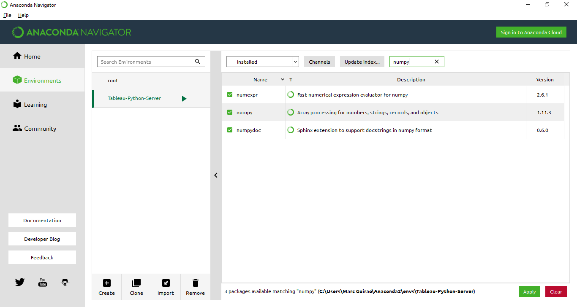577x307 pixels.
Task: Open the Help menu
Action: [x=23, y=15]
